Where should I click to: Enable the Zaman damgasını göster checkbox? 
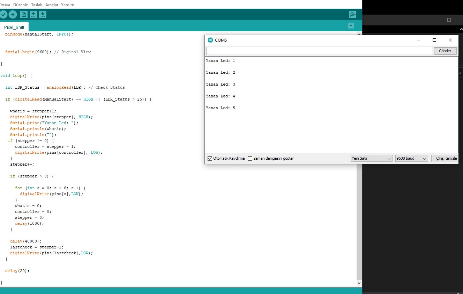pos(250,158)
